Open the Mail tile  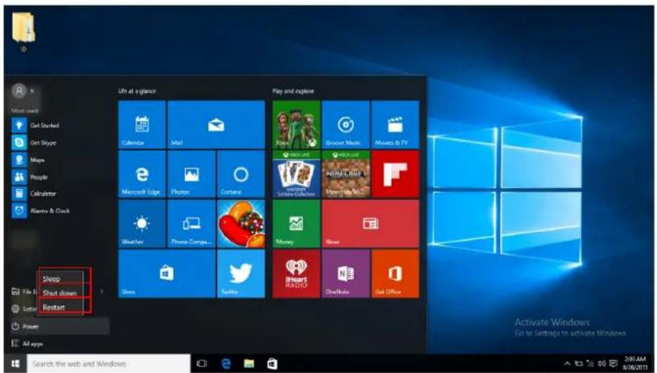click(216, 125)
